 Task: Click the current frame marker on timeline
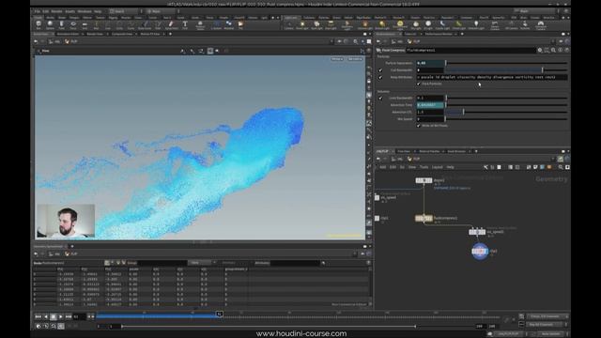click(219, 315)
